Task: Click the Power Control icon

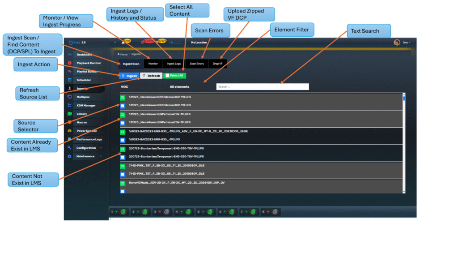Action: coord(69,131)
